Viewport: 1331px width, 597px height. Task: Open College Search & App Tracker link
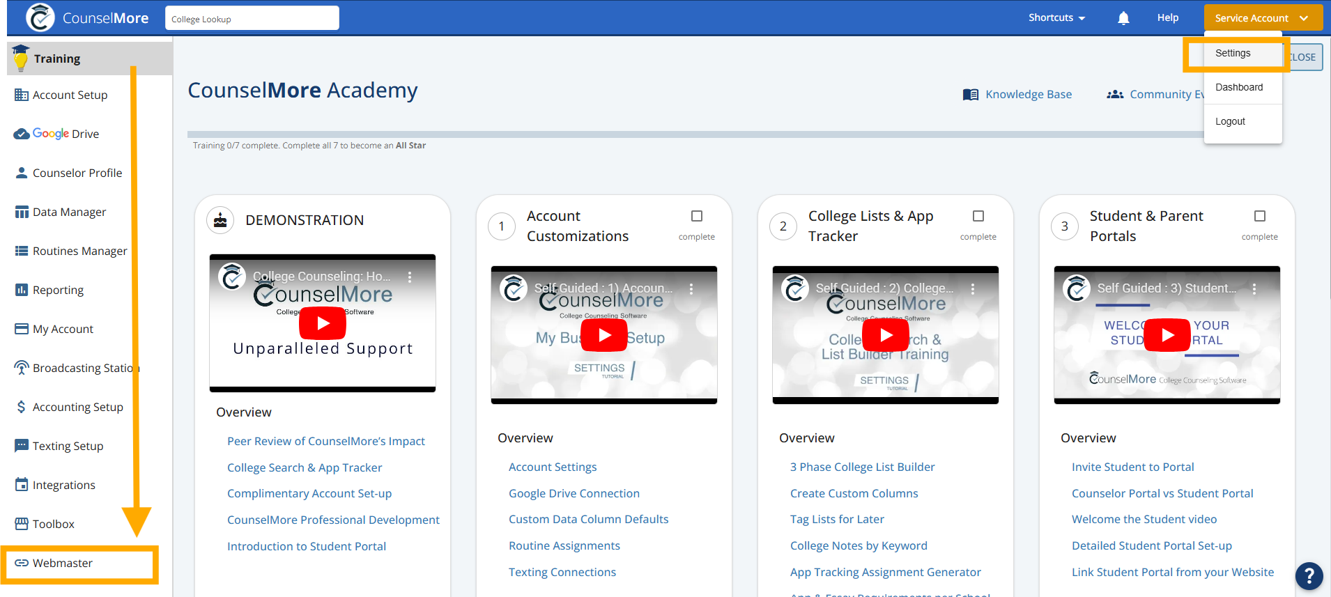[305, 467]
